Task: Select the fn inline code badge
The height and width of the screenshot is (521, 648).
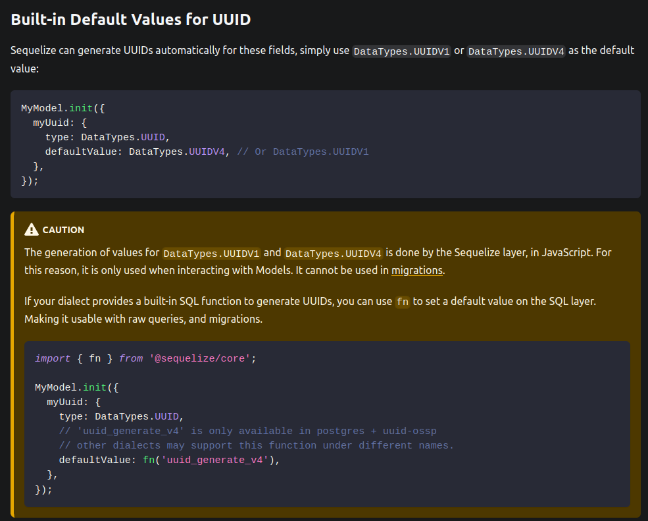Action: point(402,302)
